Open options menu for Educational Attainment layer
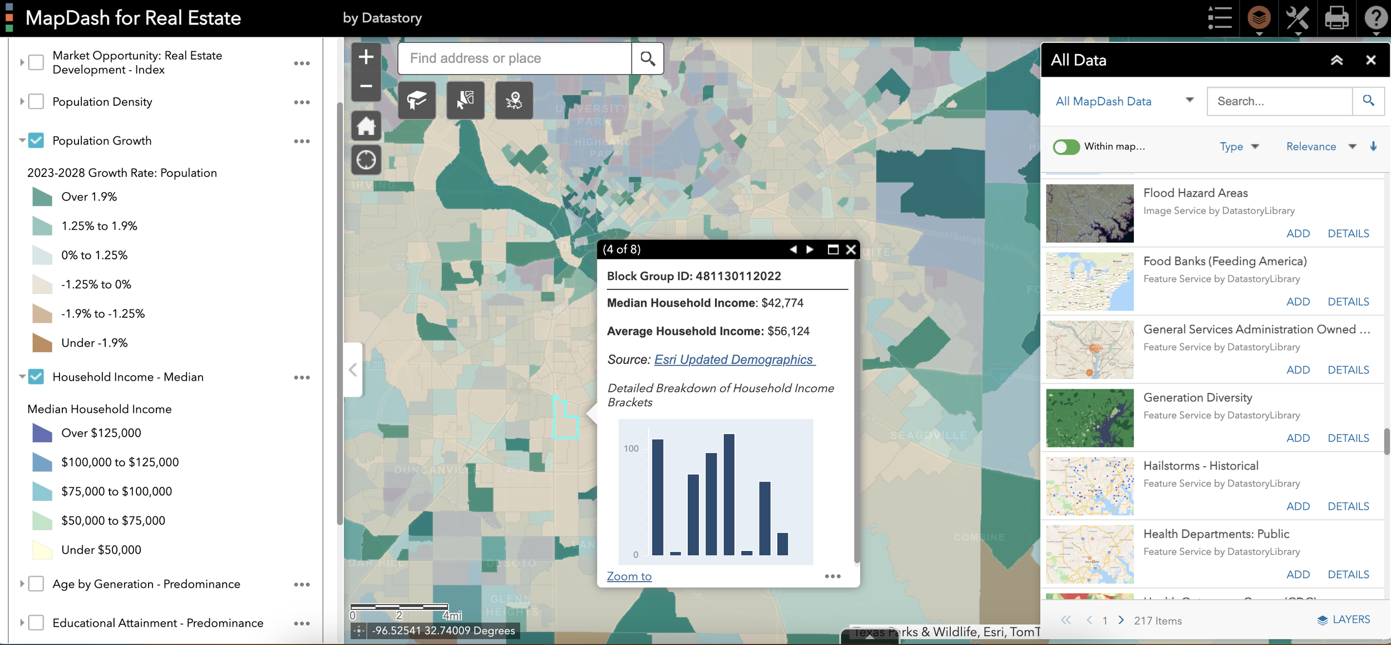This screenshot has width=1391, height=645. click(x=302, y=623)
